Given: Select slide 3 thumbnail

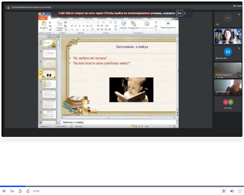Looking at the screenshot, I should (49, 64).
